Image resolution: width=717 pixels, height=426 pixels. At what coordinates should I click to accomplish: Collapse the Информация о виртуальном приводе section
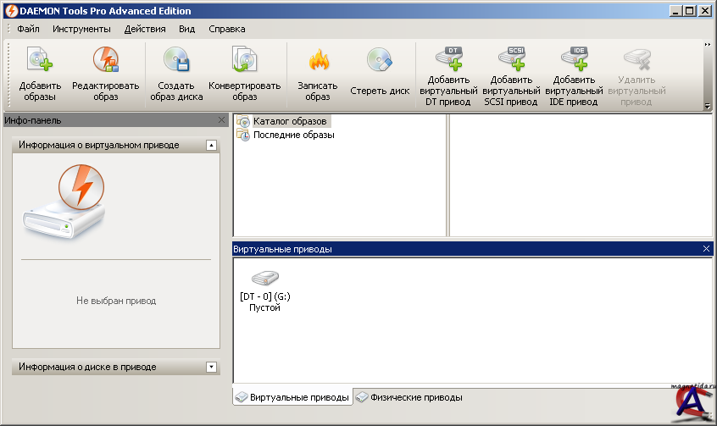click(212, 146)
